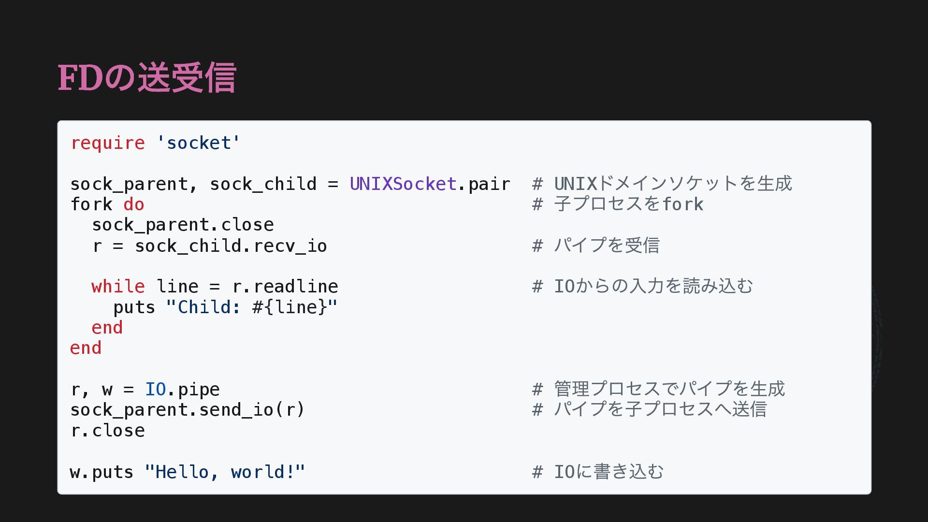
Task: Click the comment 子プロセスをfork
Action: 618,204
